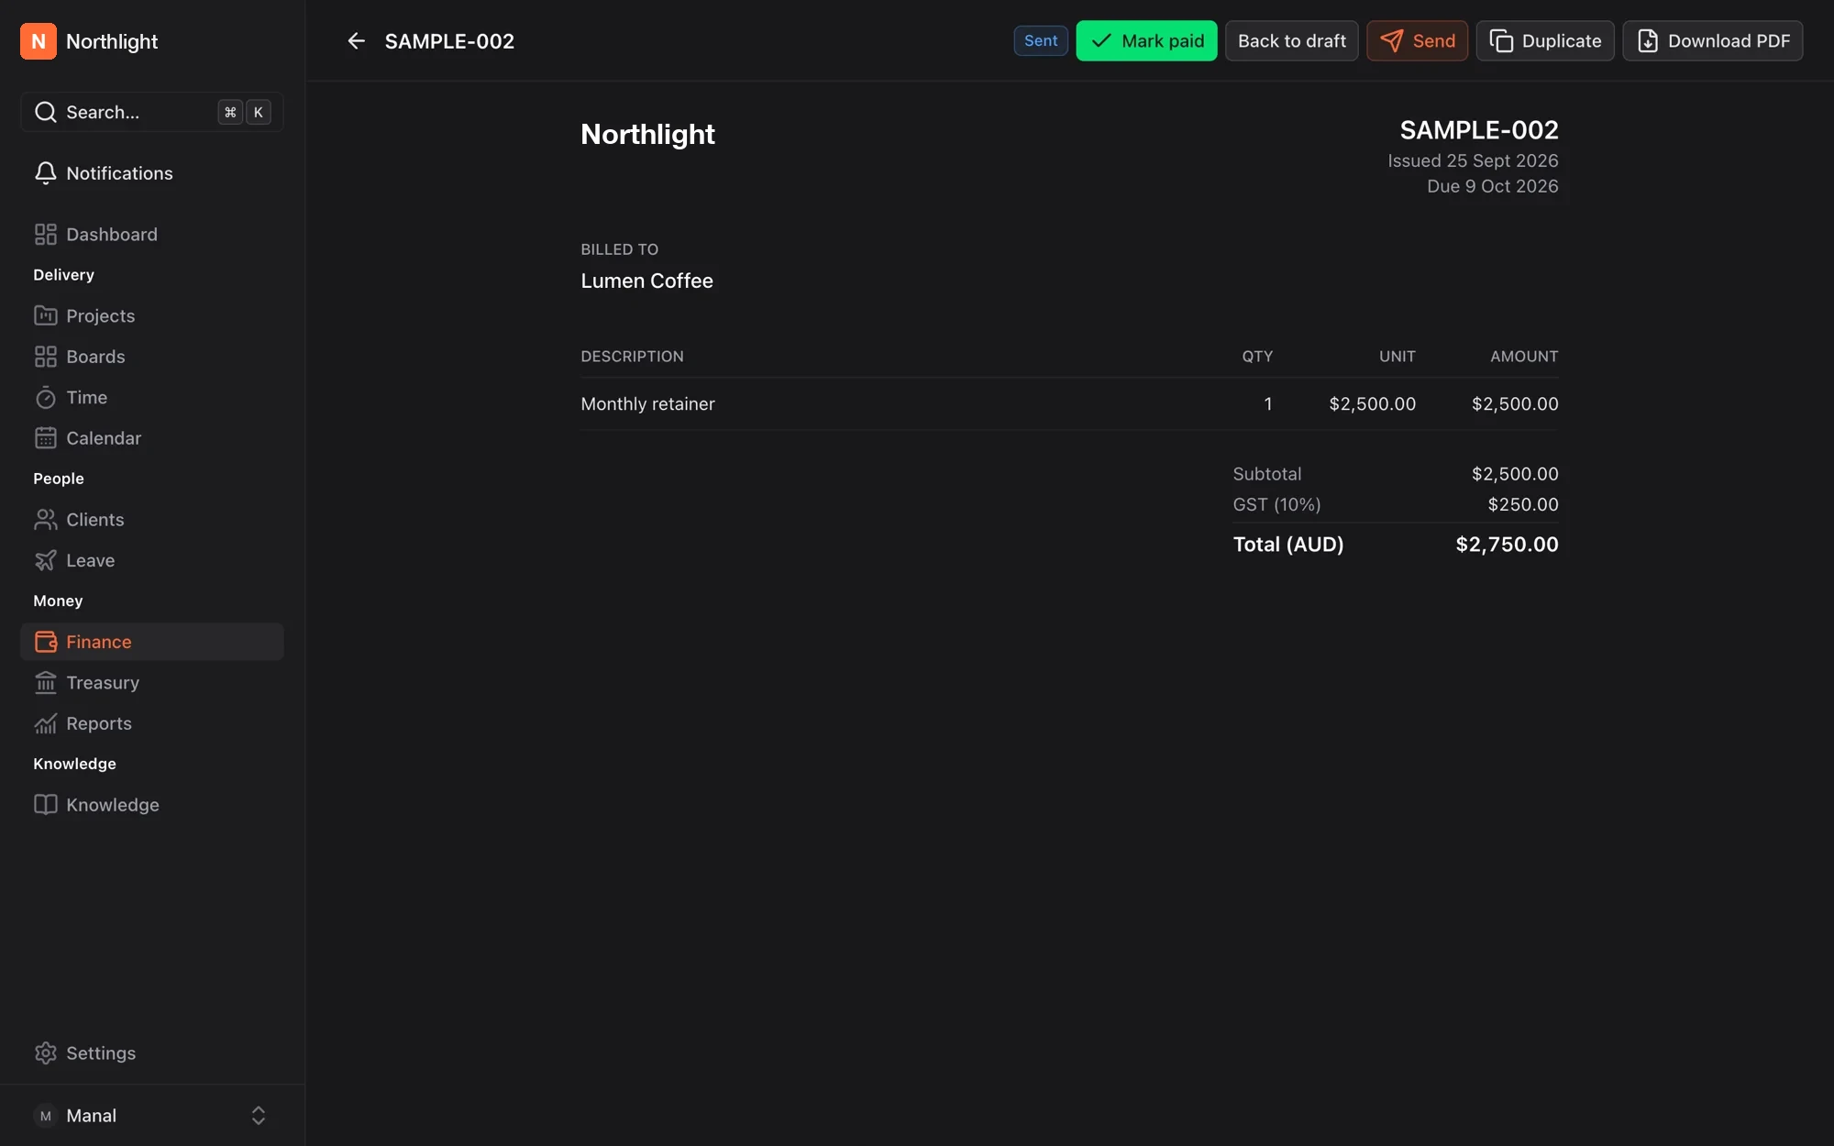Duplicate the invoice

click(1545, 41)
